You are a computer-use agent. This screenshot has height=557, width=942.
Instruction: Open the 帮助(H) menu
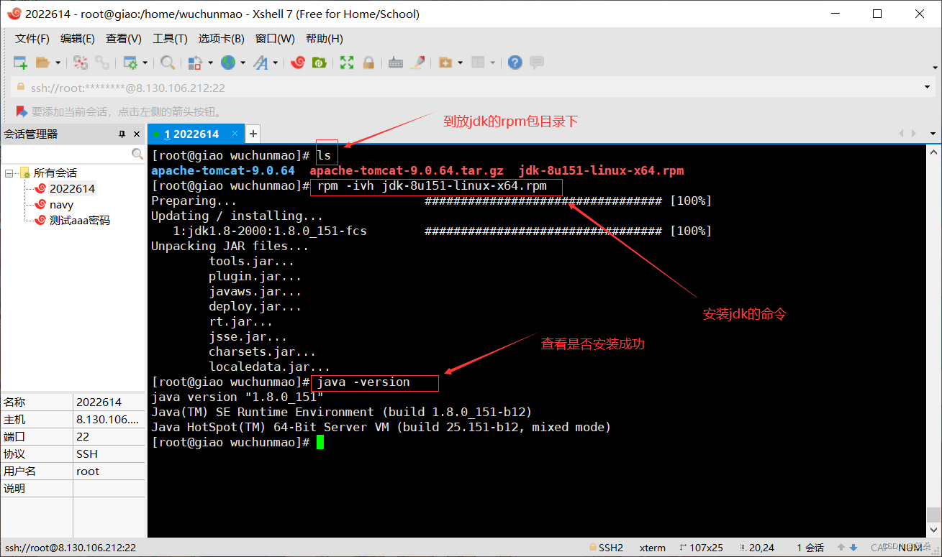pos(325,38)
